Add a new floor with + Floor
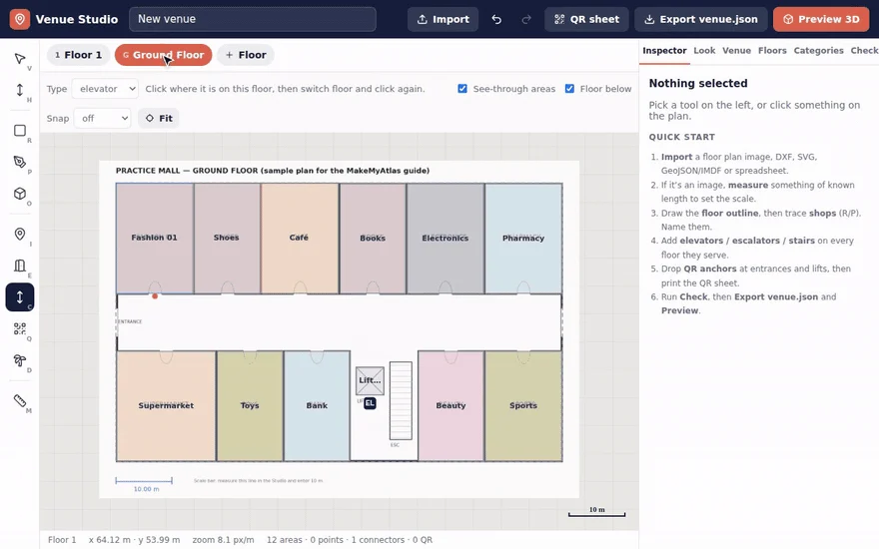Viewport: 879px width, 549px height. point(246,55)
